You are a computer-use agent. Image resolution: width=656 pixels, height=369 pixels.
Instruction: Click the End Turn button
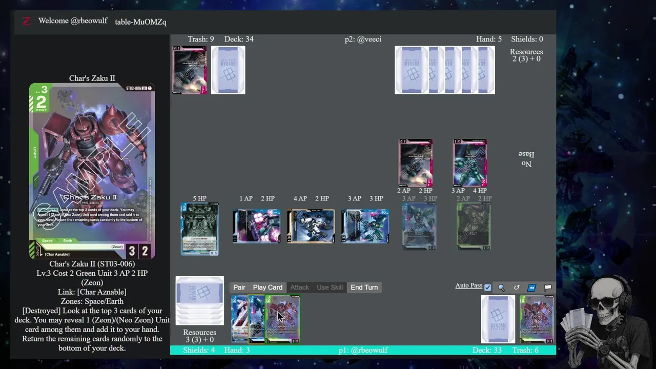tap(364, 288)
